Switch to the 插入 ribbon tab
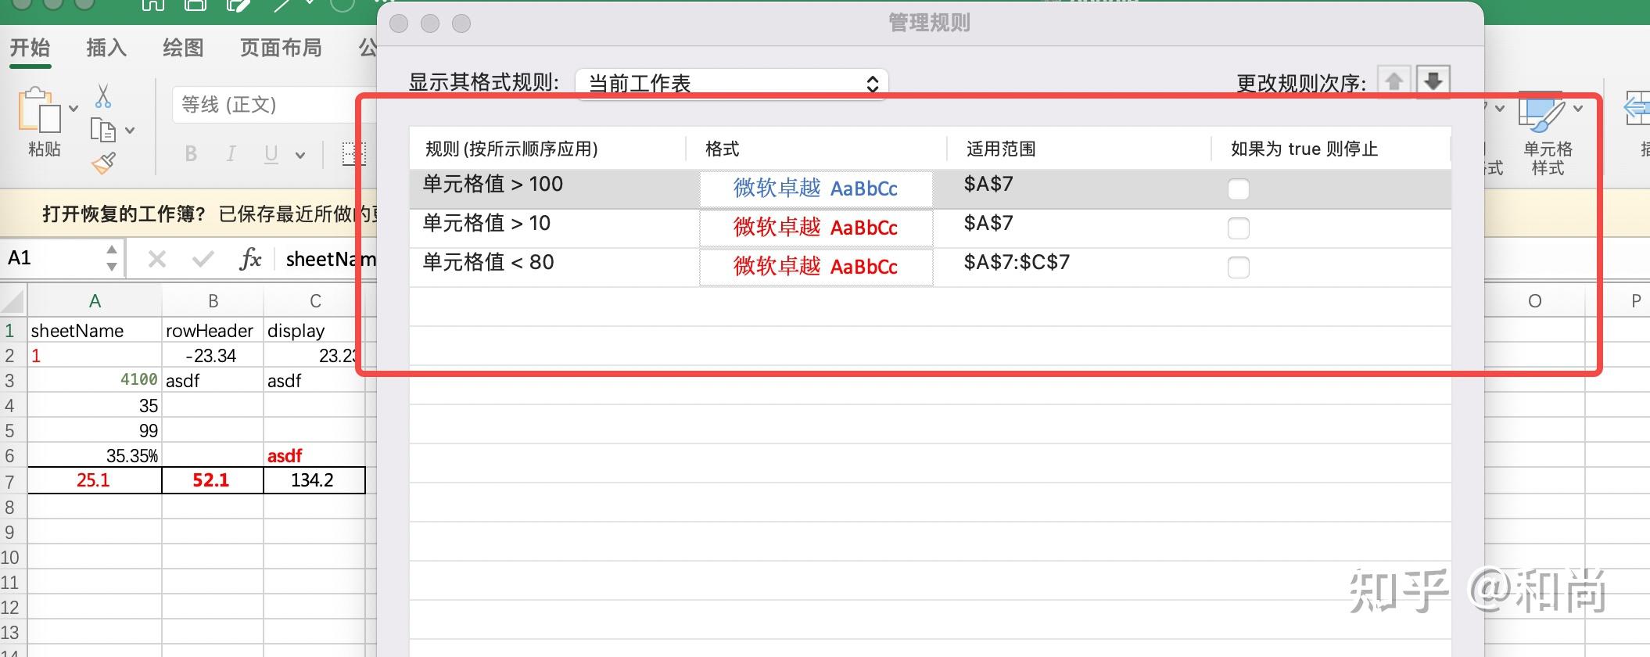Image resolution: width=1650 pixels, height=657 pixels. click(x=106, y=48)
